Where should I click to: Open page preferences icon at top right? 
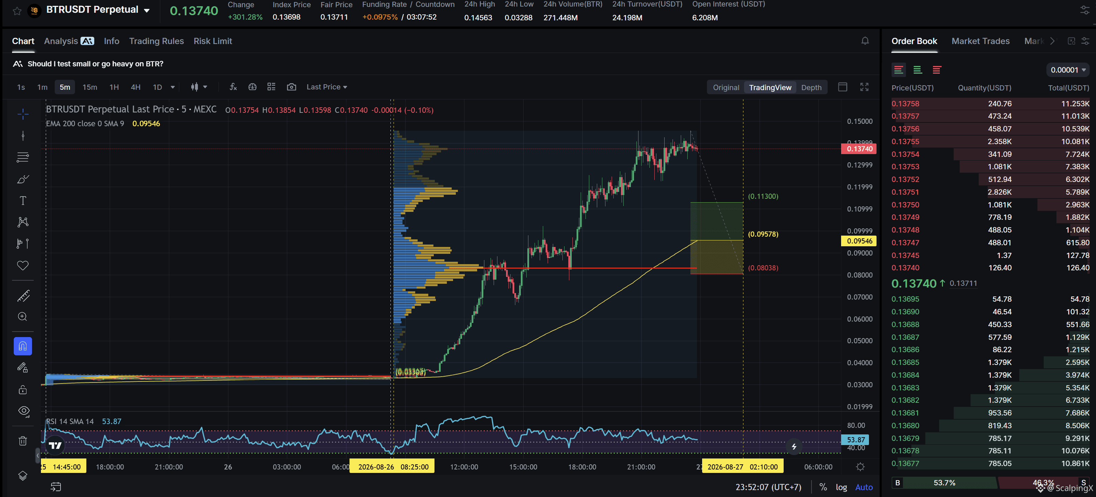1085,10
